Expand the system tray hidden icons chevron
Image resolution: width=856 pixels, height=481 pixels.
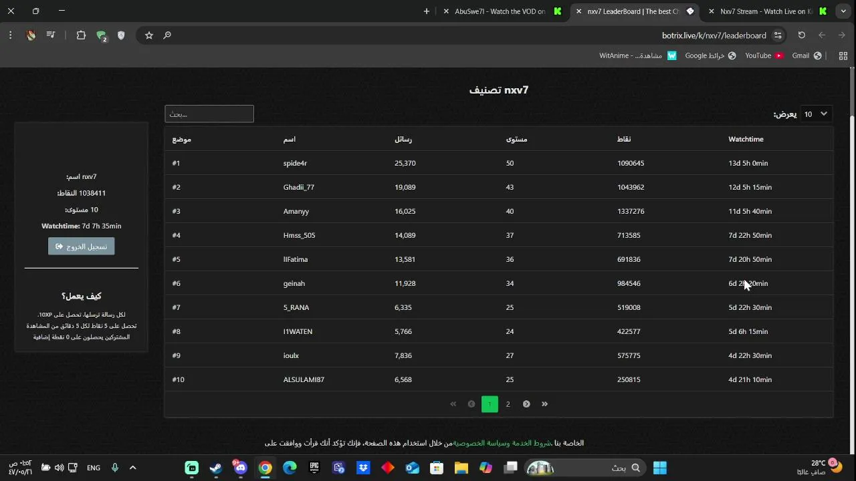pyautogui.click(x=132, y=468)
